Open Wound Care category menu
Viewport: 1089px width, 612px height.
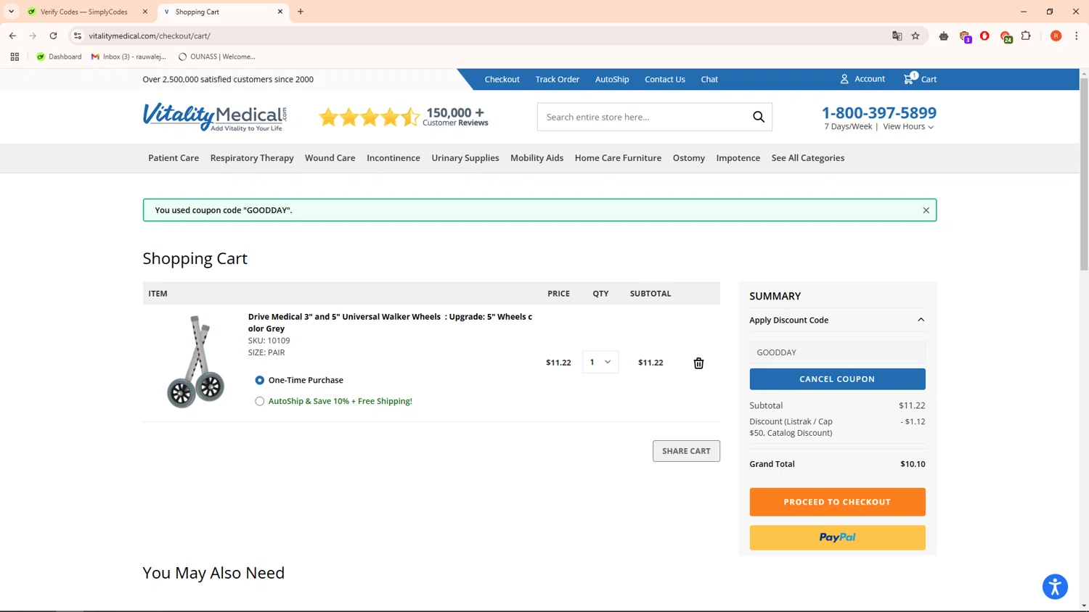coord(330,158)
